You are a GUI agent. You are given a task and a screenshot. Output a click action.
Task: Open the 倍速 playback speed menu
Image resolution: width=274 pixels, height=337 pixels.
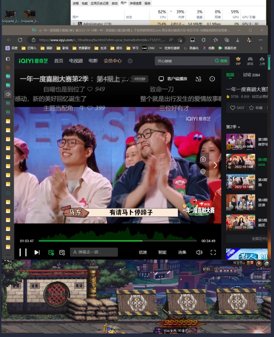pyautogui.click(x=142, y=252)
